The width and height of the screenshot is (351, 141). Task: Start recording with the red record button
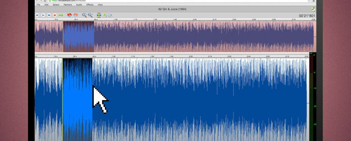55,15
